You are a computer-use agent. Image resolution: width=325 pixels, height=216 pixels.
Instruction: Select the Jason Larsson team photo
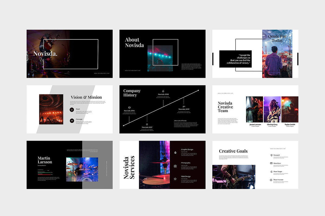(x=255, y=109)
